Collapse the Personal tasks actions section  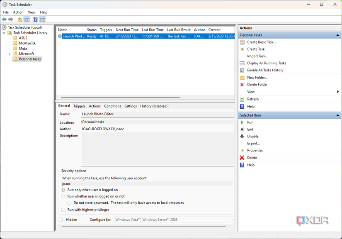pyautogui.click(x=337, y=35)
